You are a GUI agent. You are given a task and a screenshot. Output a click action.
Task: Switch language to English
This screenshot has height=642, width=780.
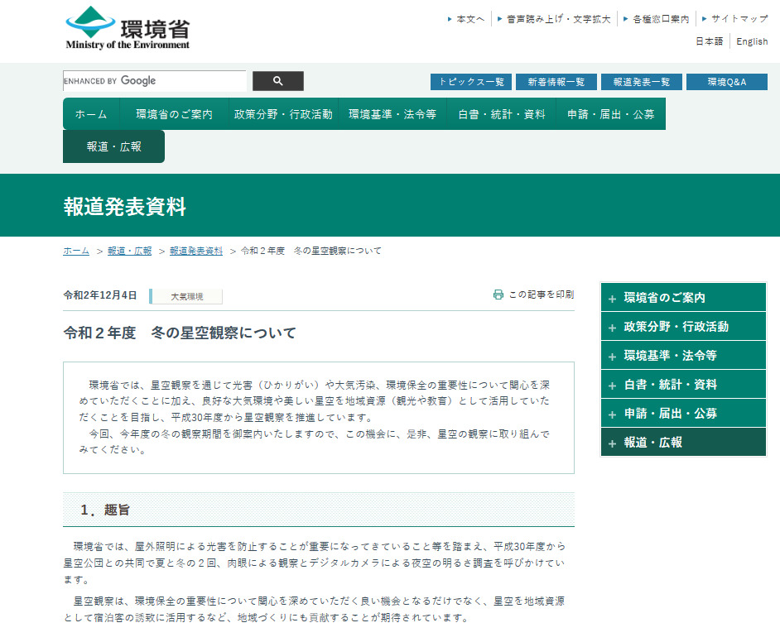coord(752,41)
